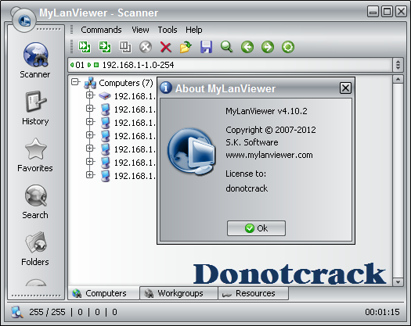
Task: Click the small left arrow beside 01
Action: coord(72,65)
